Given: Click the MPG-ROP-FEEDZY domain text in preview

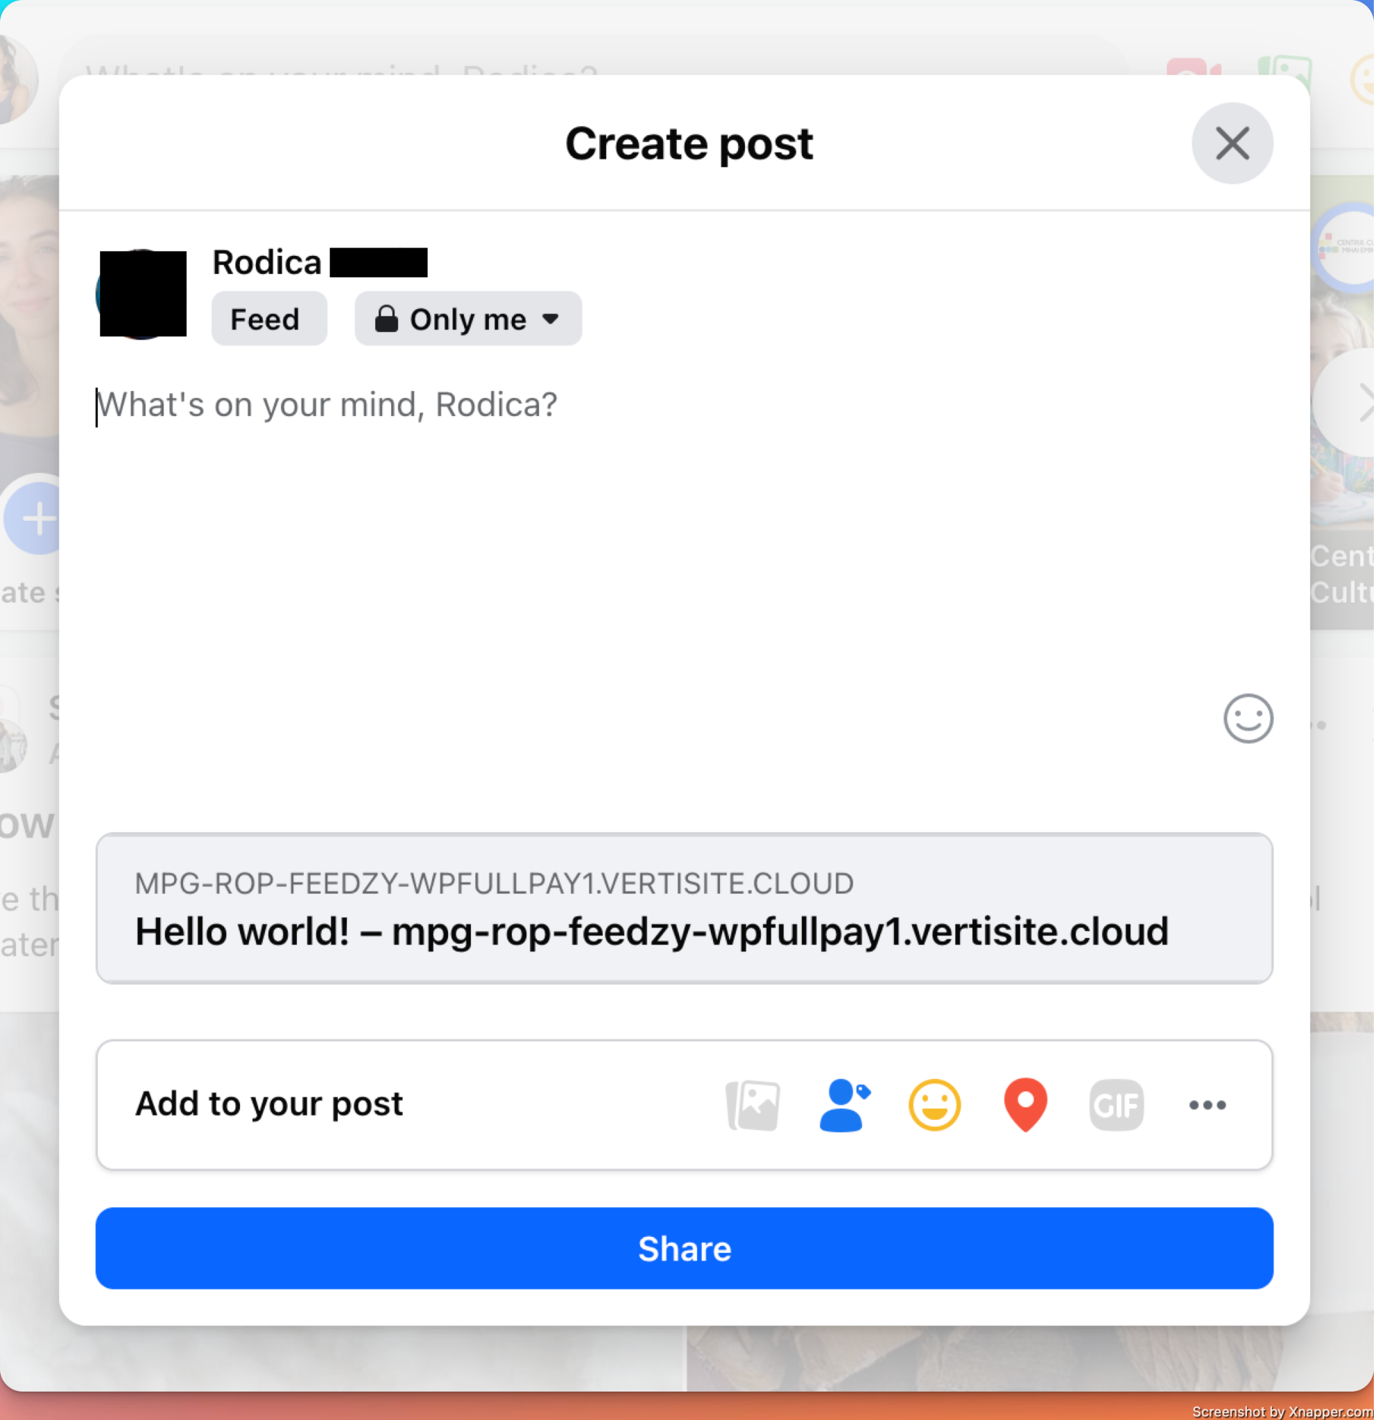Looking at the screenshot, I should click(495, 883).
